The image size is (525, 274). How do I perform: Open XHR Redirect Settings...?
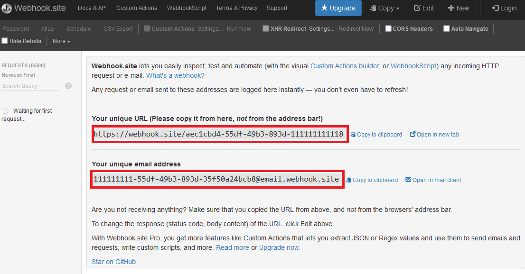pyautogui.click(x=321, y=29)
